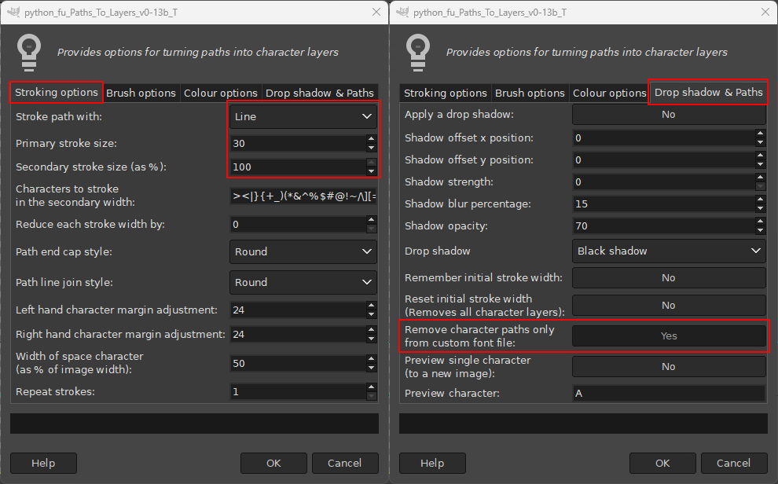Click OK button in left dialog
Image resolution: width=778 pixels, height=484 pixels.
click(x=274, y=463)
